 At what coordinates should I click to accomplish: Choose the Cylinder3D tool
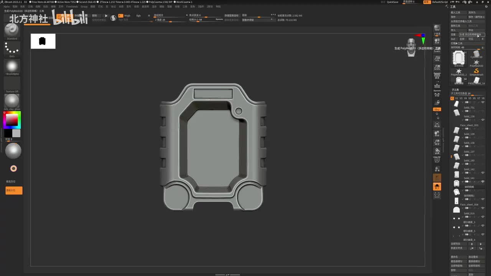(x=476, y=54)
